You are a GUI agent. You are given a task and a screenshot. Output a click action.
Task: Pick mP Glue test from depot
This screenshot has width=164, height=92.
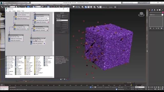[x=37, y=72]
